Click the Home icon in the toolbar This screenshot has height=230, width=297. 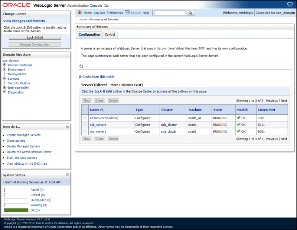pos(79,12)
